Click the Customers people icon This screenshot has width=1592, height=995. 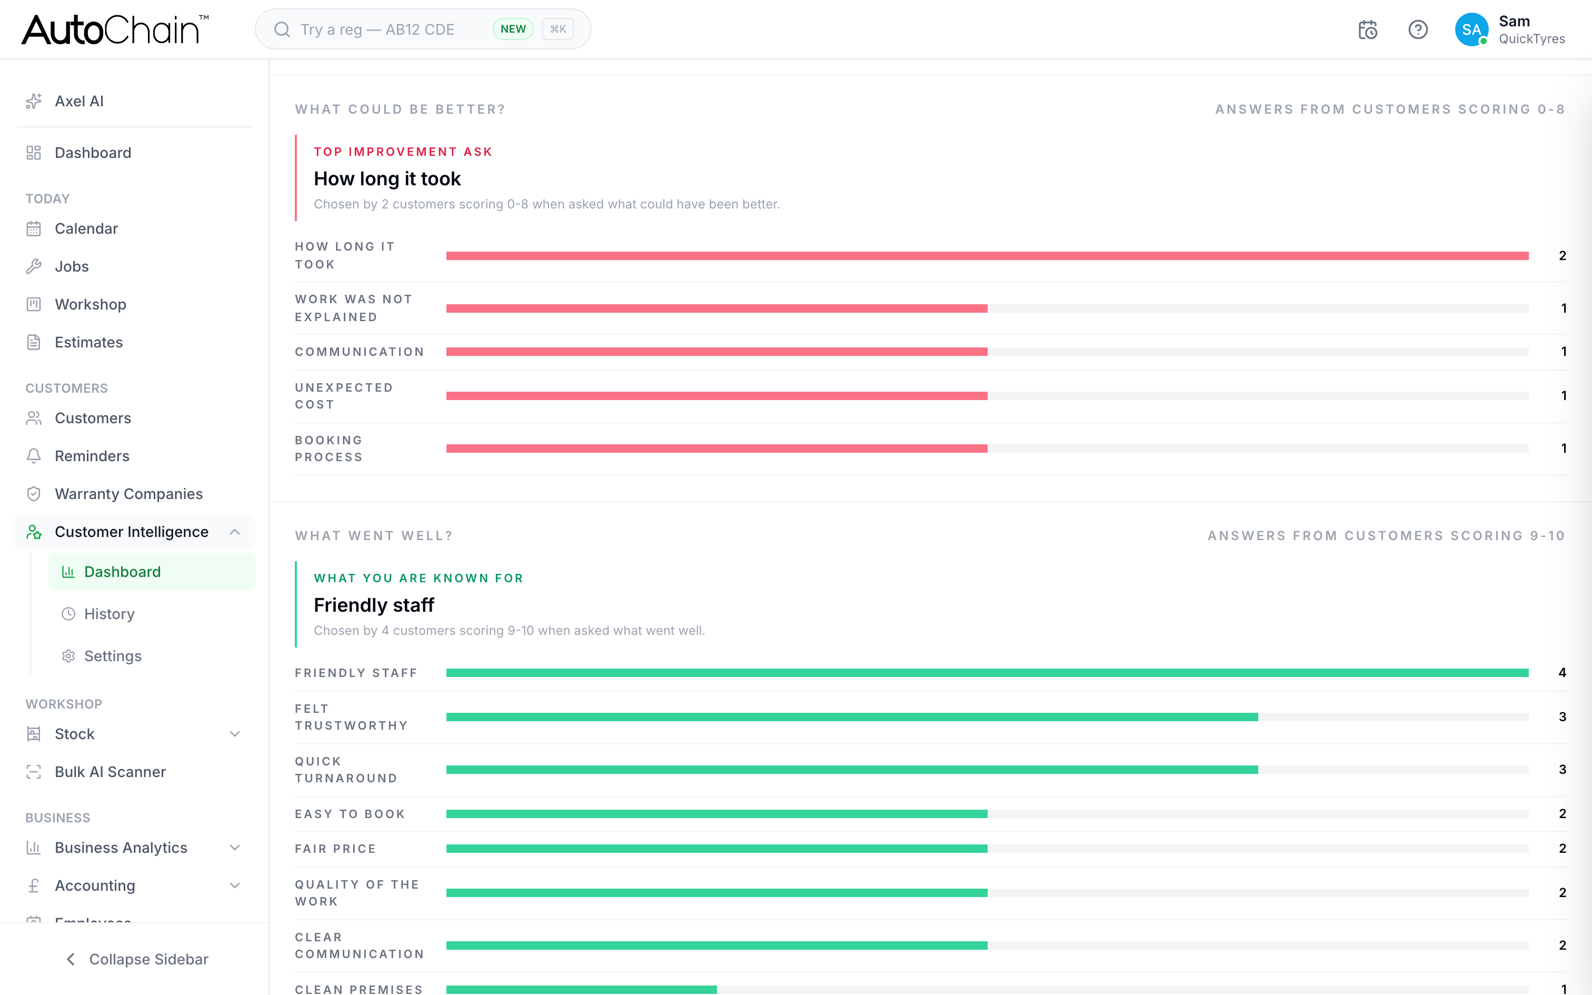34,418
